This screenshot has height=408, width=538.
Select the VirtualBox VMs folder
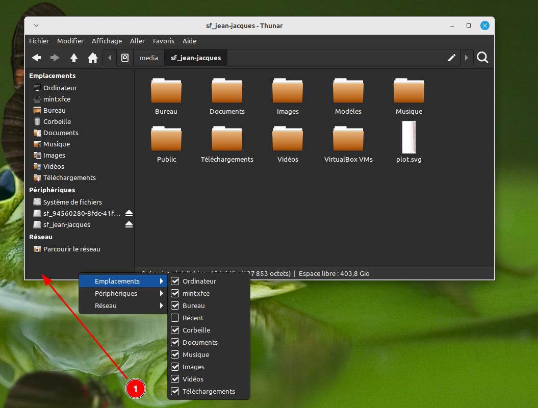(x=348, y=139)
